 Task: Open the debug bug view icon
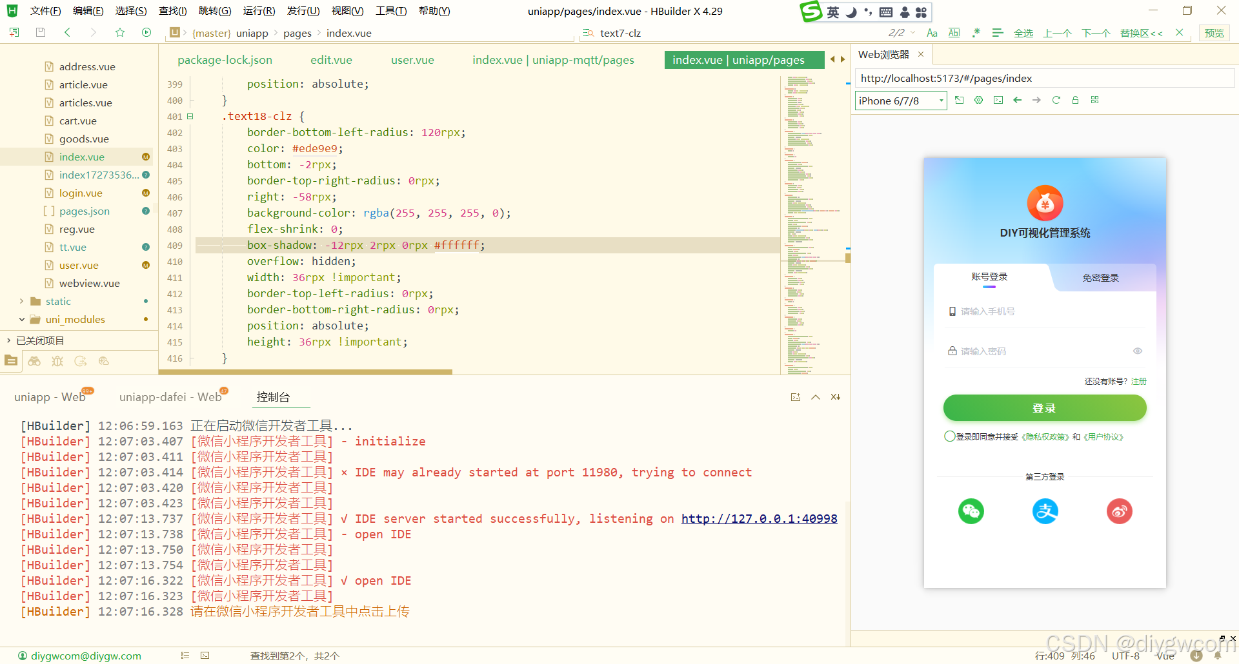pyautogui.click(x=57, y=361)
